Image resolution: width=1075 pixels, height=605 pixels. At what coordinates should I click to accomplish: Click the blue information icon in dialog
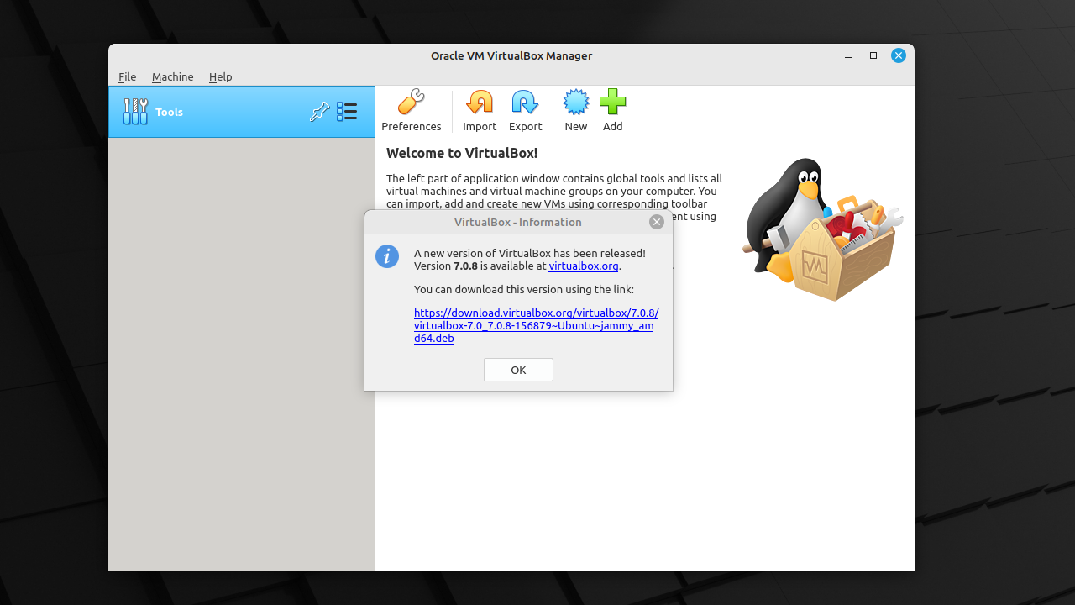pyautogui.click(x=387, y=256)
